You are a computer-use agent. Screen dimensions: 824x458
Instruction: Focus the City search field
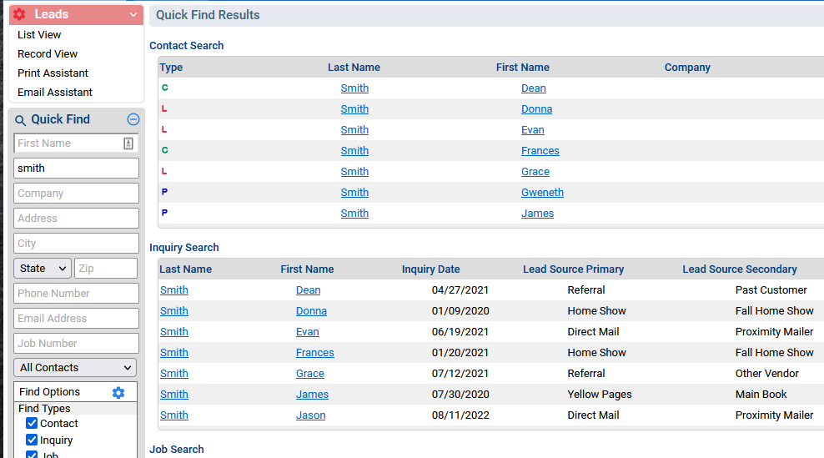[x=76, y=244]
